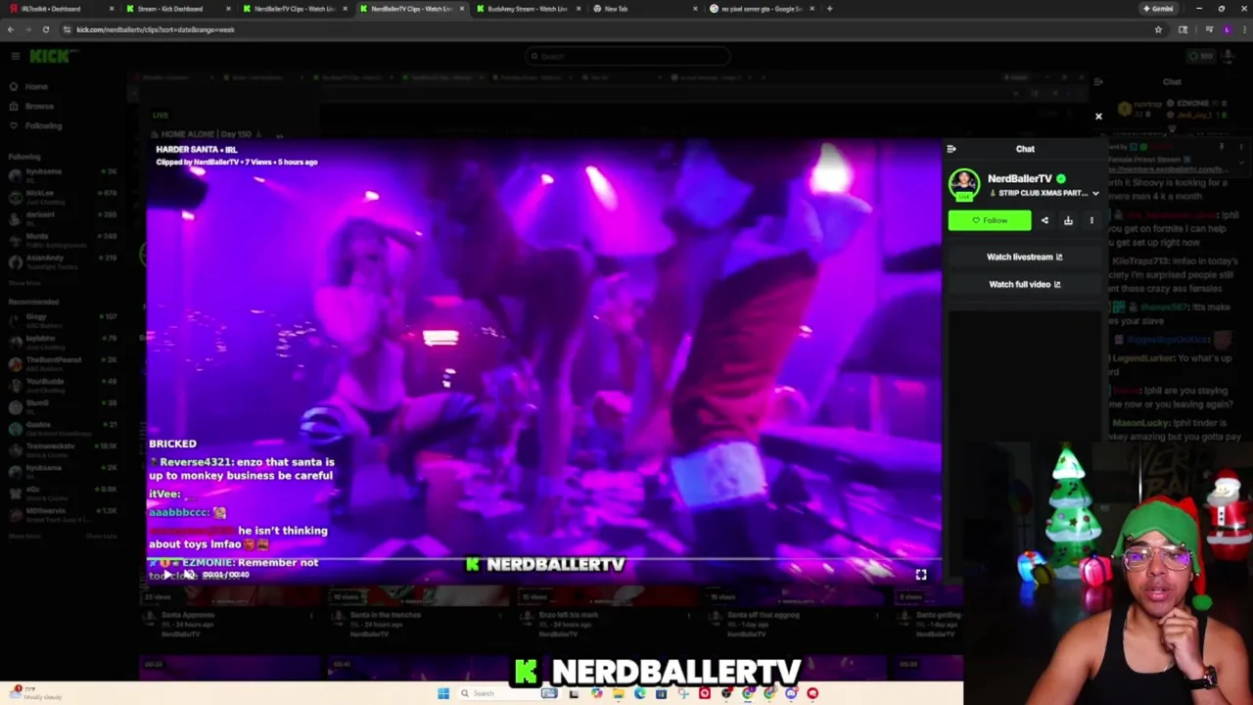The image size is (1253, 705).
Task: Open the Kick sidebar hamburger menu
Action: click(x=15, y=56)
